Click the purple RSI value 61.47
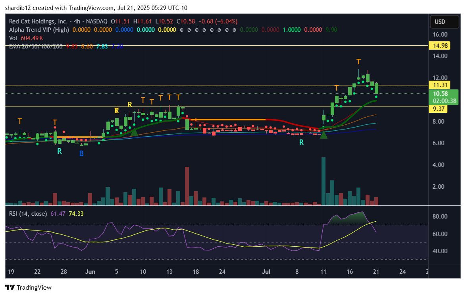This screenshot has width=466, height=296. tap(58, 214)
